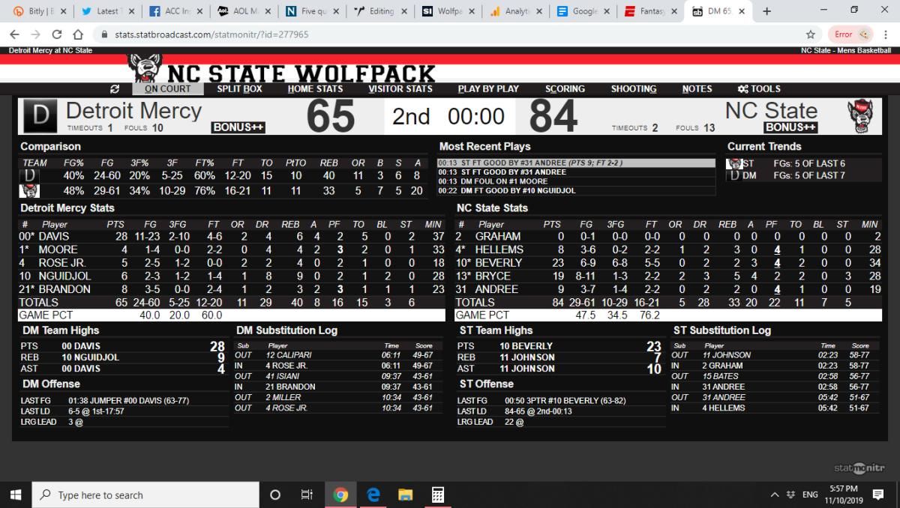Click the refresh icon beside On Court
Screen dimensions: 900x508
(x=115, y=89)
